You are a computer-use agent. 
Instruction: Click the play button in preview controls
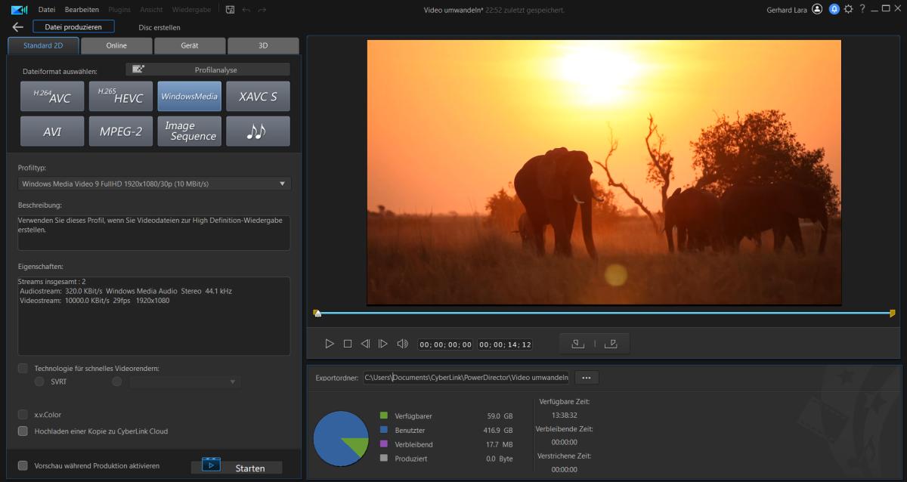tap(330, 344)
